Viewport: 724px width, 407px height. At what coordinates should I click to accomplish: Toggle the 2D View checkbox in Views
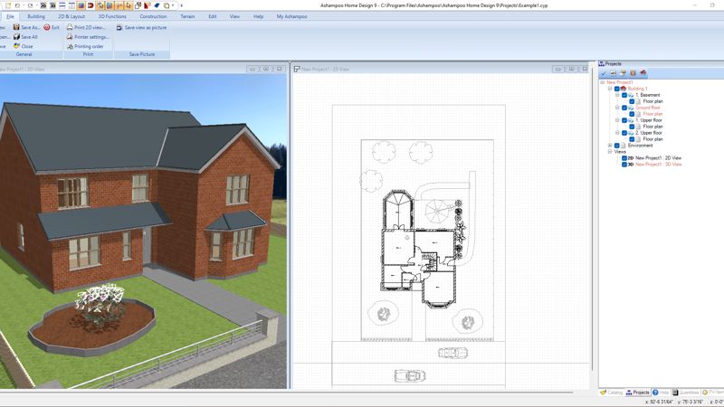(624, 157)
